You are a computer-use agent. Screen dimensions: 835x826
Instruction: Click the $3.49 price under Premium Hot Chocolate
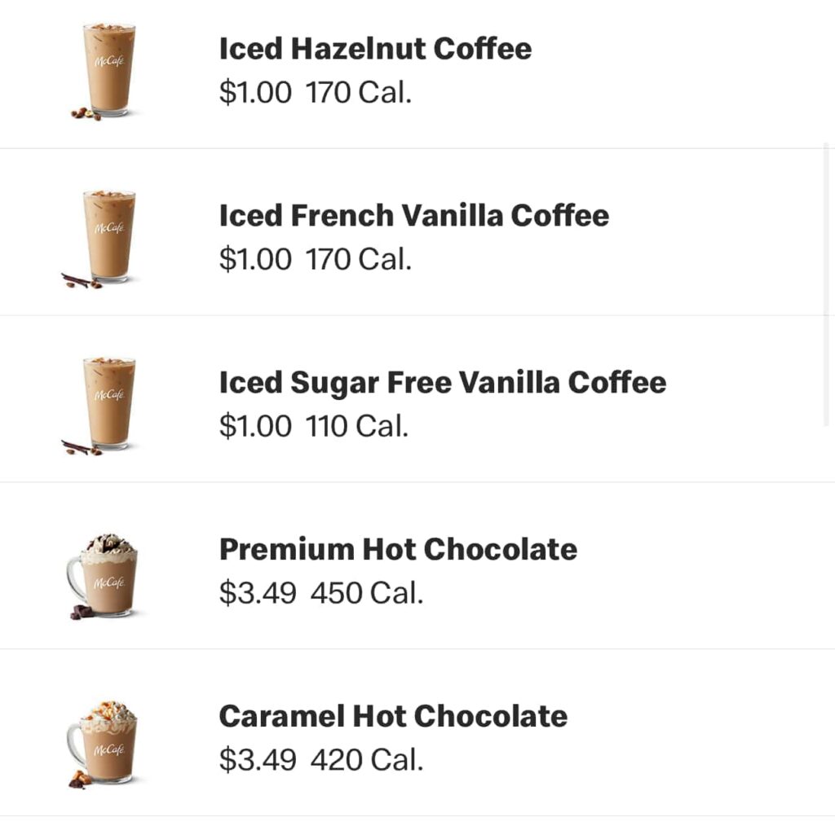[258, 592]
